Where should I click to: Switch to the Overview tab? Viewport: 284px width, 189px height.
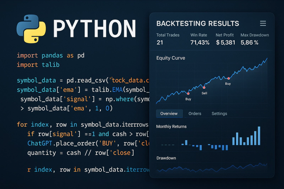[169, 113]
